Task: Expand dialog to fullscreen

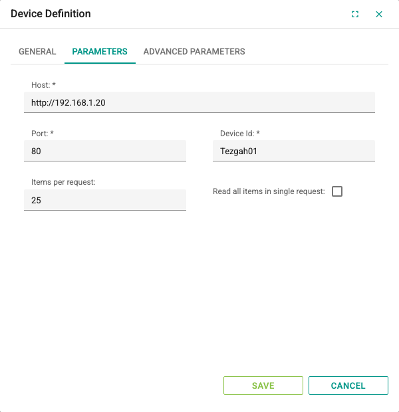Action: click(355, 14)
